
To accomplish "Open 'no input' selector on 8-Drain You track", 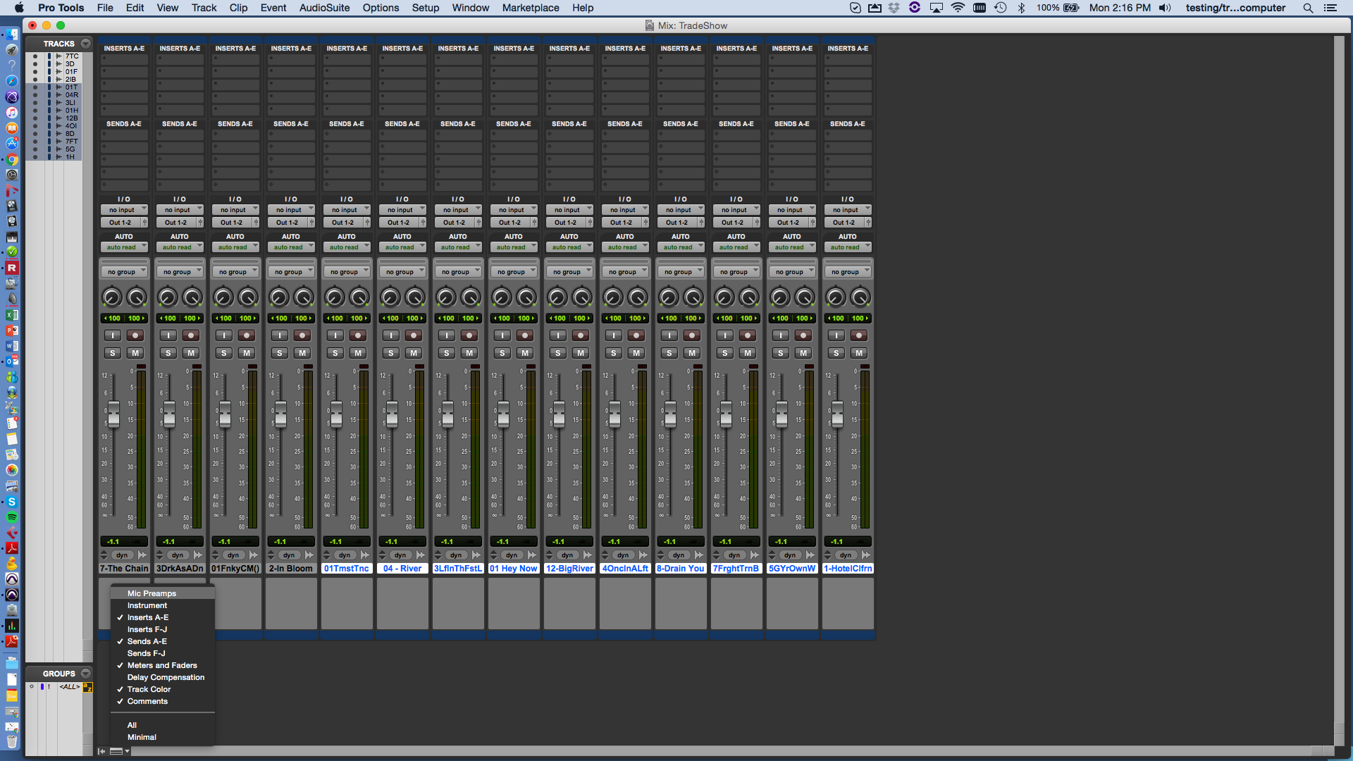I will (680, 210).
